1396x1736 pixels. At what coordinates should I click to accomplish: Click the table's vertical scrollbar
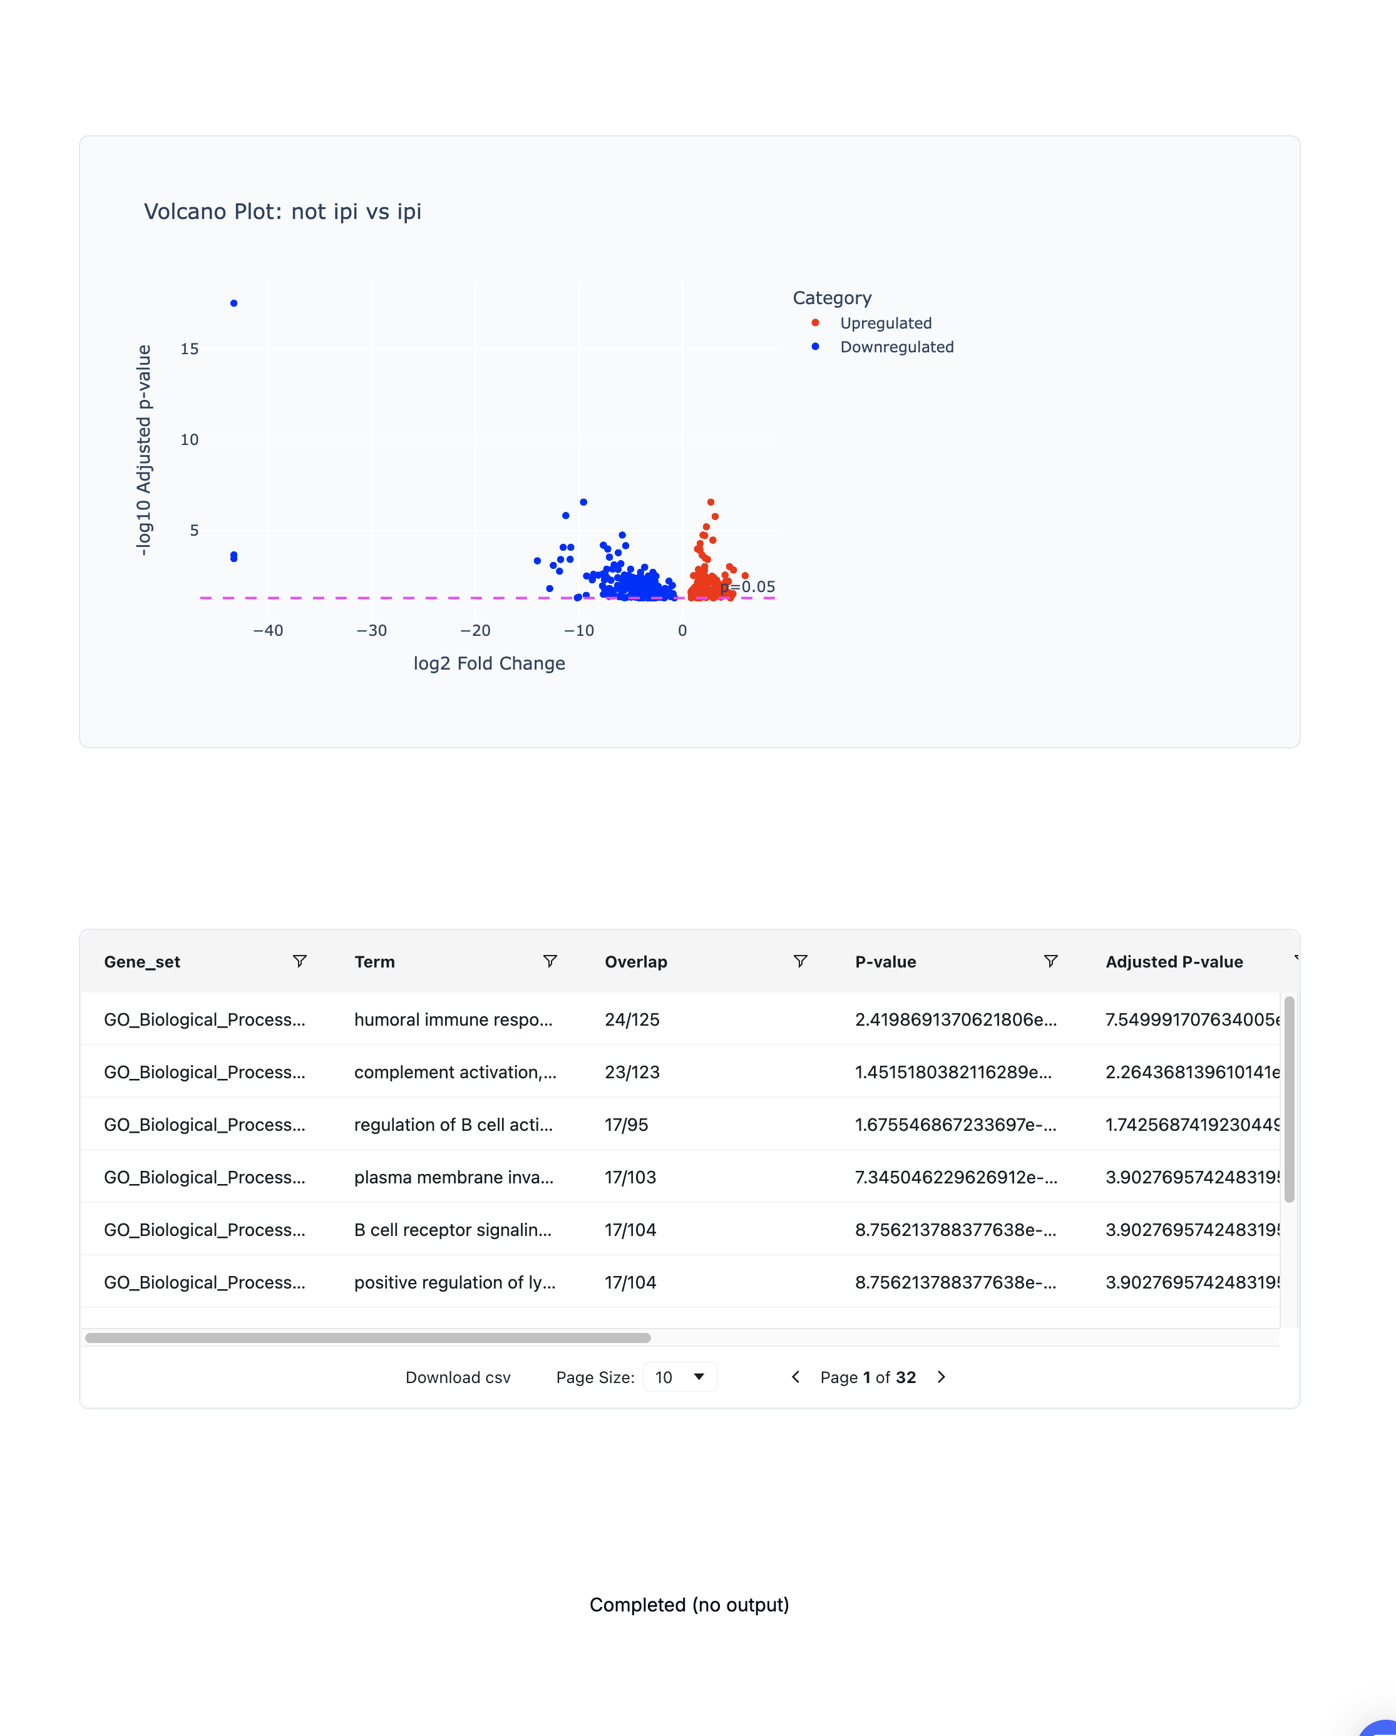point(1289,1099)
